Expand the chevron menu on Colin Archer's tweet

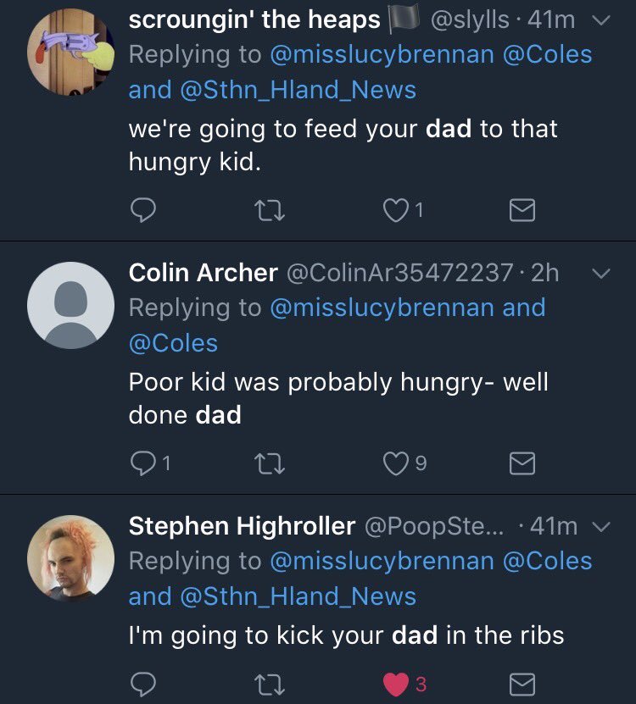(600, 273)
